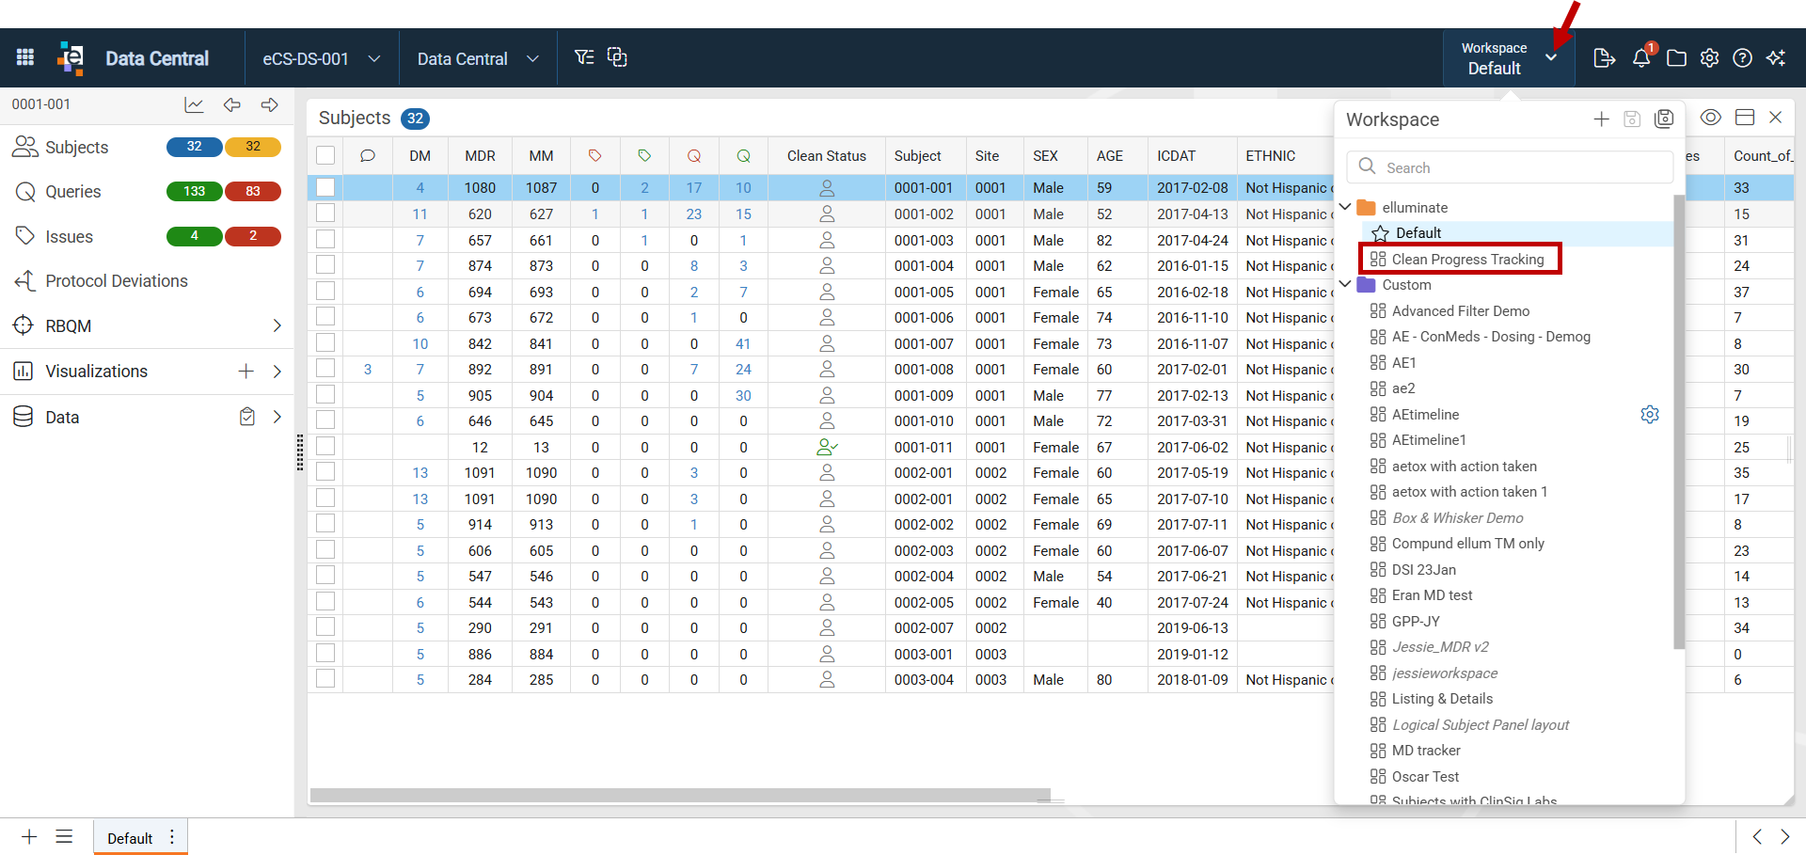Click the trend chart icon beside 0001-001

[x=194, y=104]
